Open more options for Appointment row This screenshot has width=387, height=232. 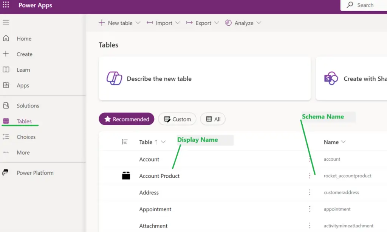310,209
